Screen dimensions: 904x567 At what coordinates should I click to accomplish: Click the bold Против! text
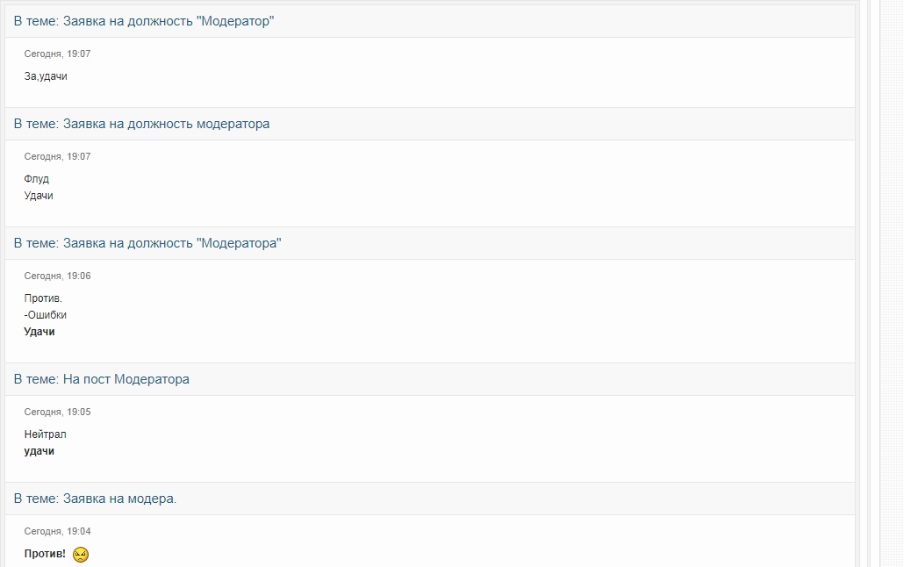pos(45,554)
